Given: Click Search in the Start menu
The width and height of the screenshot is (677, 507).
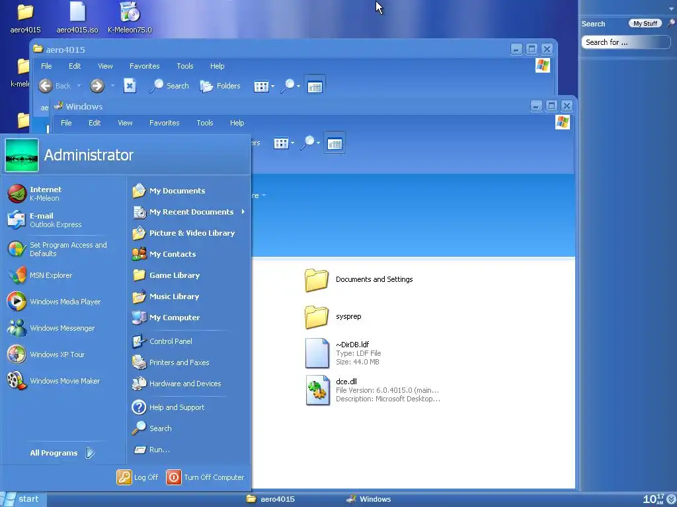Looking at the screenshot, I should point(152,428).
